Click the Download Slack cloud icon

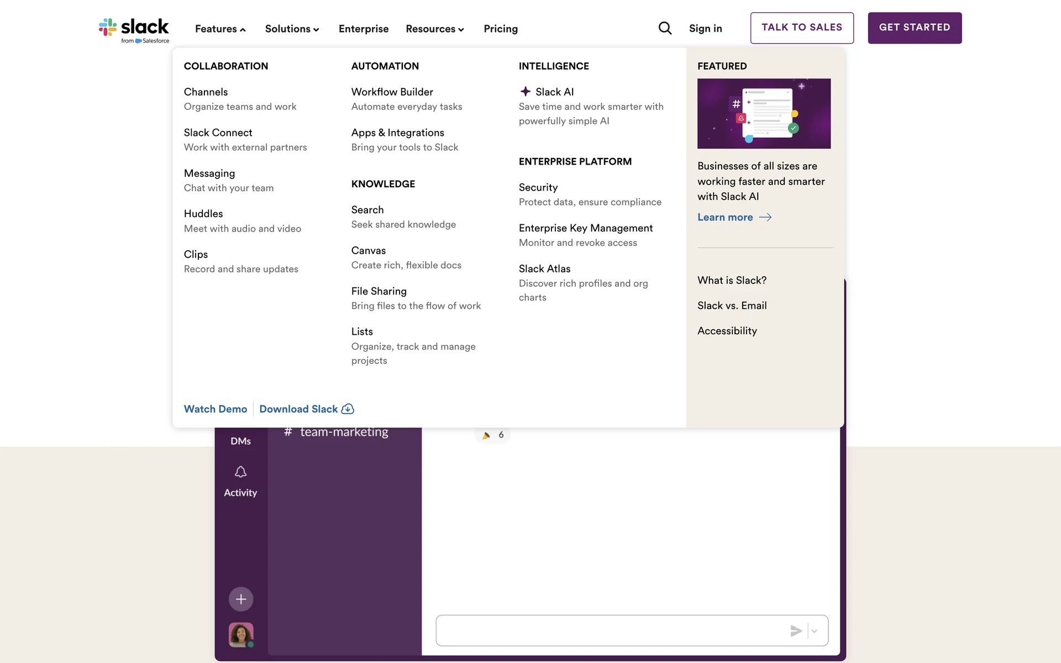click(348, 409)
